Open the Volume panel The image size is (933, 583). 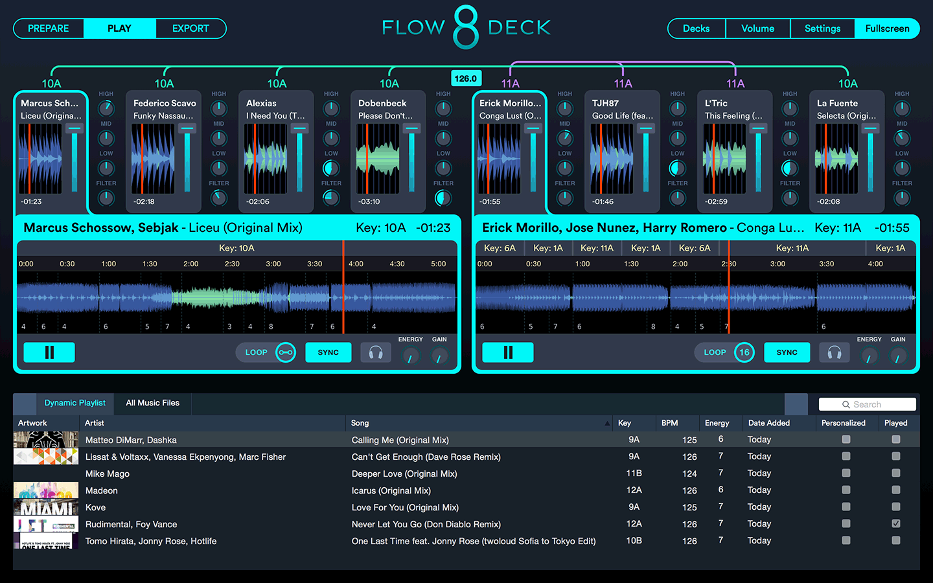click(x=758, y=29)
